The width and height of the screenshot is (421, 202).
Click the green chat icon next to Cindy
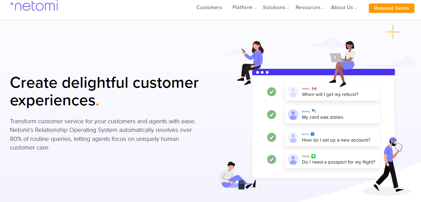pyautogui.click(x=314, y=156)
